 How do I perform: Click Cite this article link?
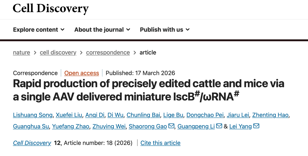(160, 143)
